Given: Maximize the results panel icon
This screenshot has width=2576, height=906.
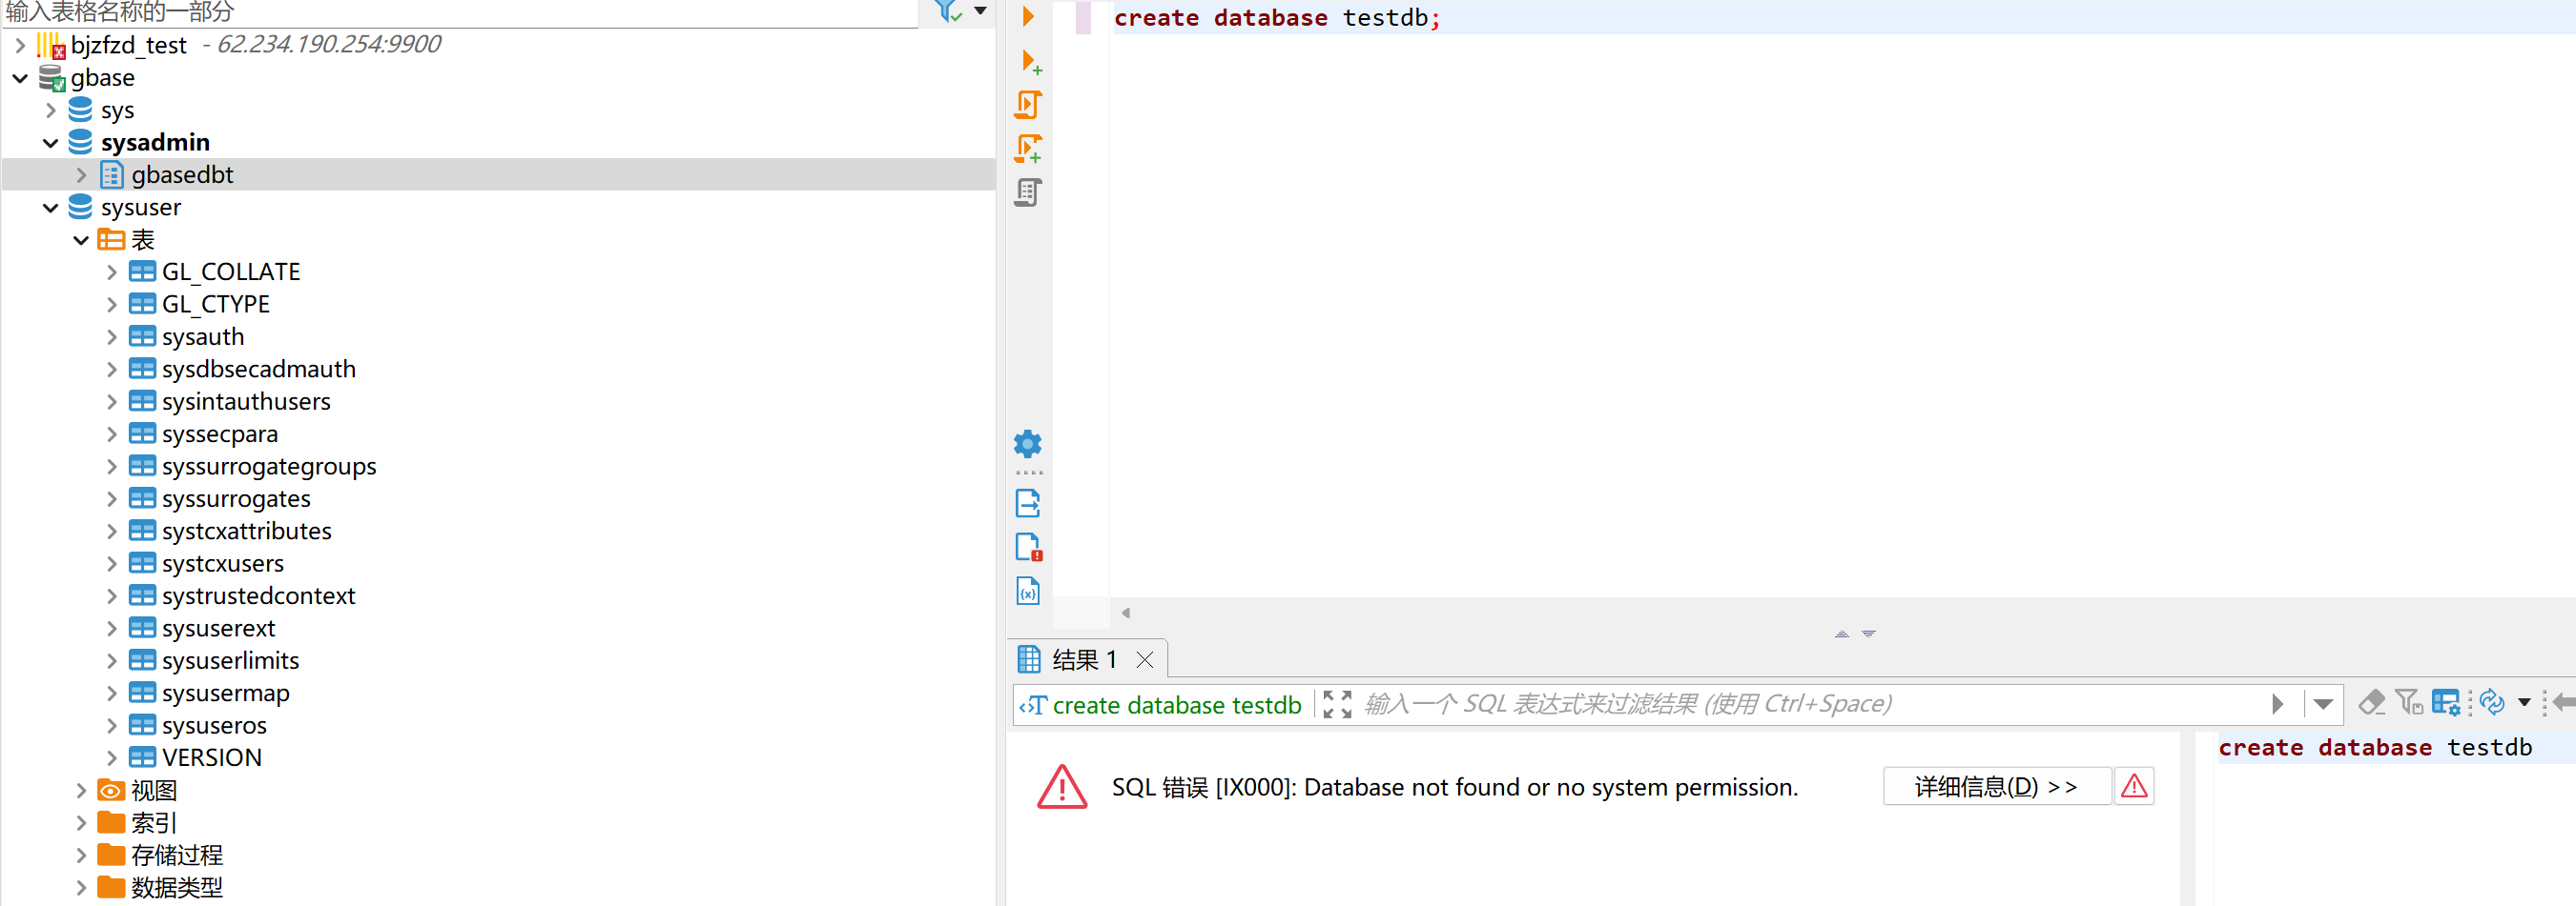Looking at the screenshot, I should click(1337, 704).
